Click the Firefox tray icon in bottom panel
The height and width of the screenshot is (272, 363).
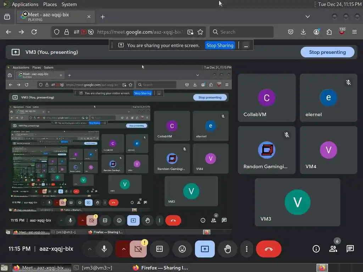pyautogui.click(x=322, y=268)
